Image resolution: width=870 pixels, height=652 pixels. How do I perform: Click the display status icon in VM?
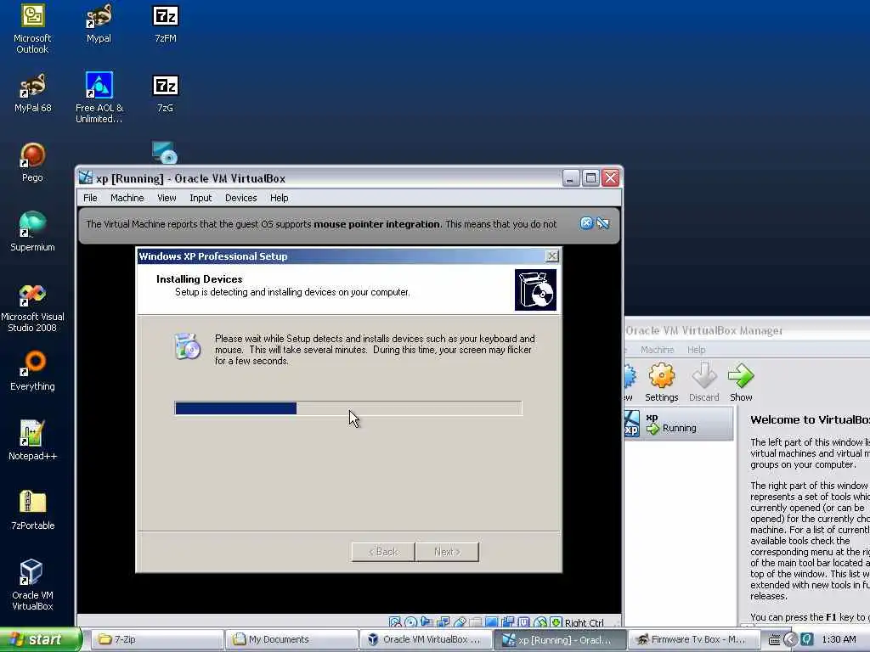[491, 622]
